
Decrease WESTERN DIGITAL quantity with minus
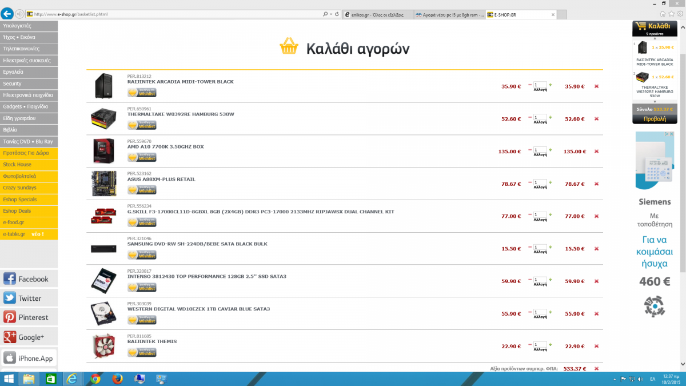click(530, 312)
